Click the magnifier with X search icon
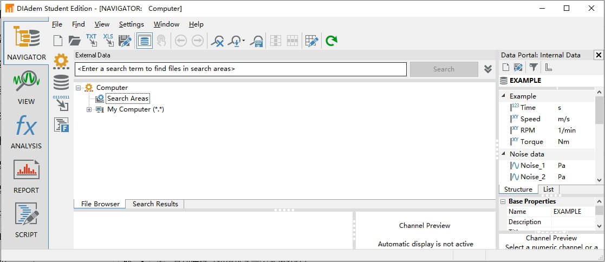605x262 pixels. [218, 41]
